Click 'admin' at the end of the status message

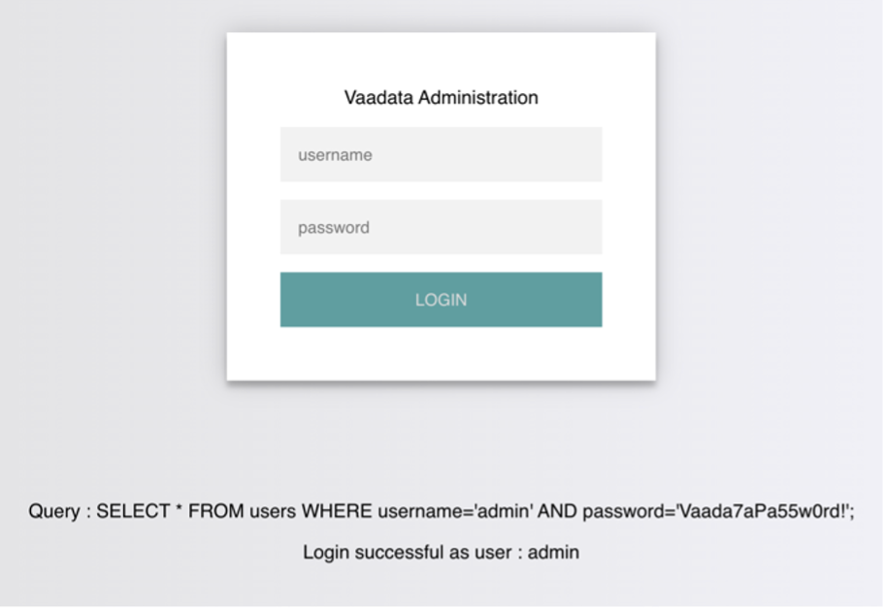click(553, 553)
